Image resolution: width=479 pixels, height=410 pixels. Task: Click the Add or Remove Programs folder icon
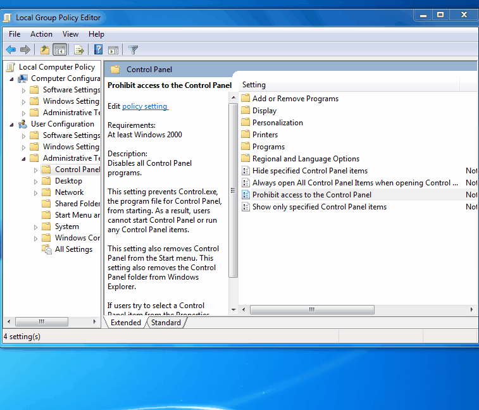(x=246, y=98)
